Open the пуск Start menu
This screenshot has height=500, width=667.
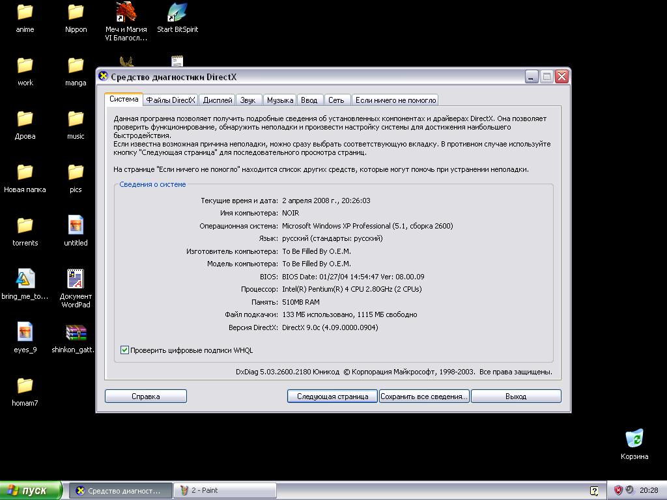(x=31, y=490)
